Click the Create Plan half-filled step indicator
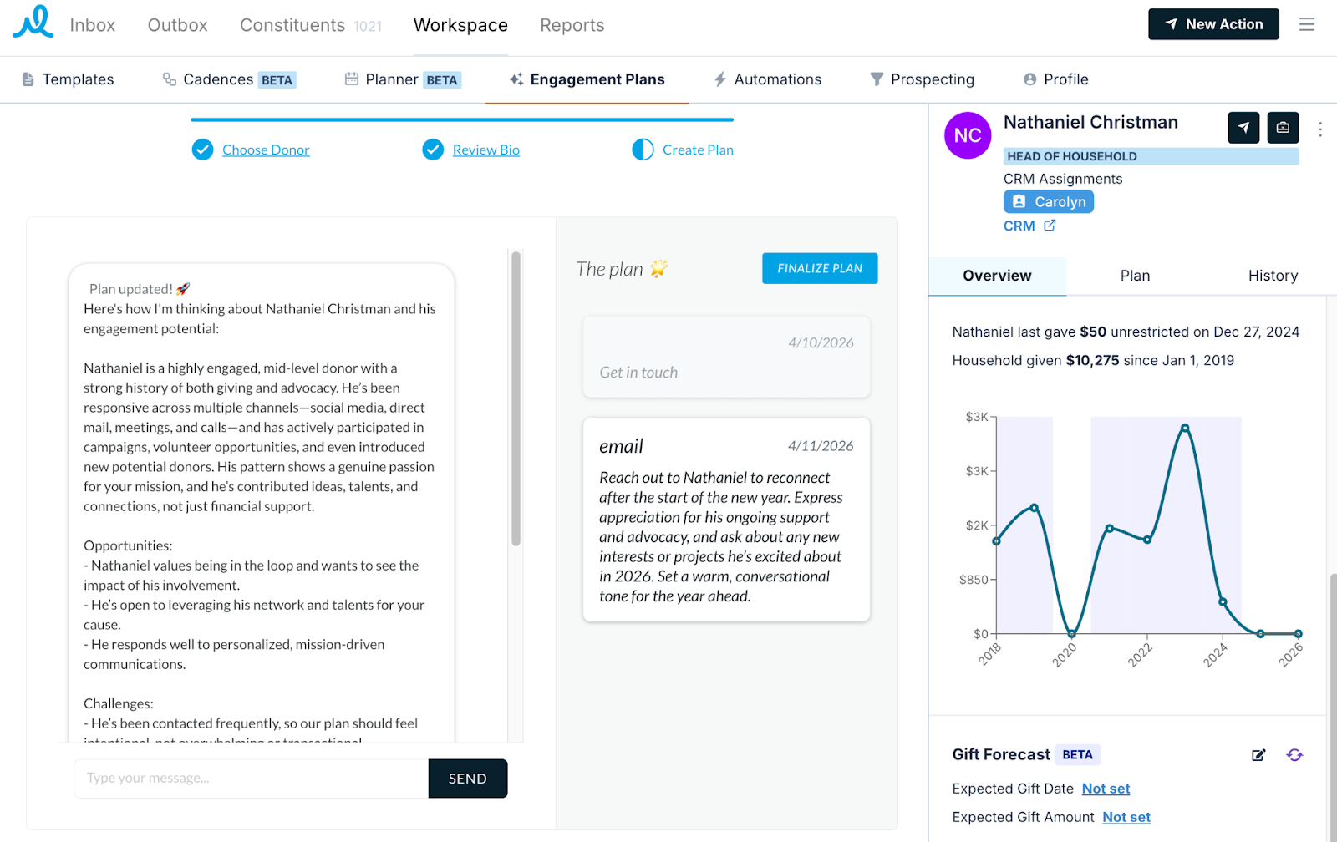1337x842 pixels. click(x=643, y=150)
